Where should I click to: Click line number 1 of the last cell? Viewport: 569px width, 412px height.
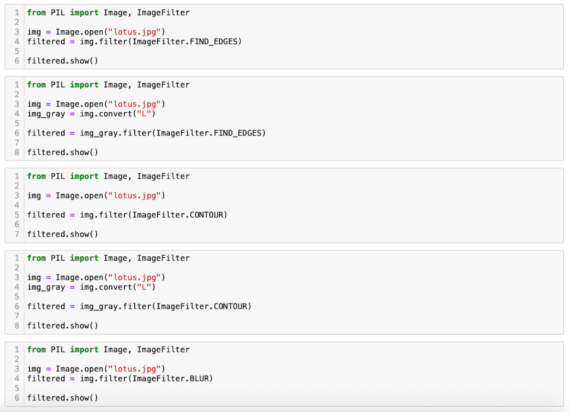(17, 350)
